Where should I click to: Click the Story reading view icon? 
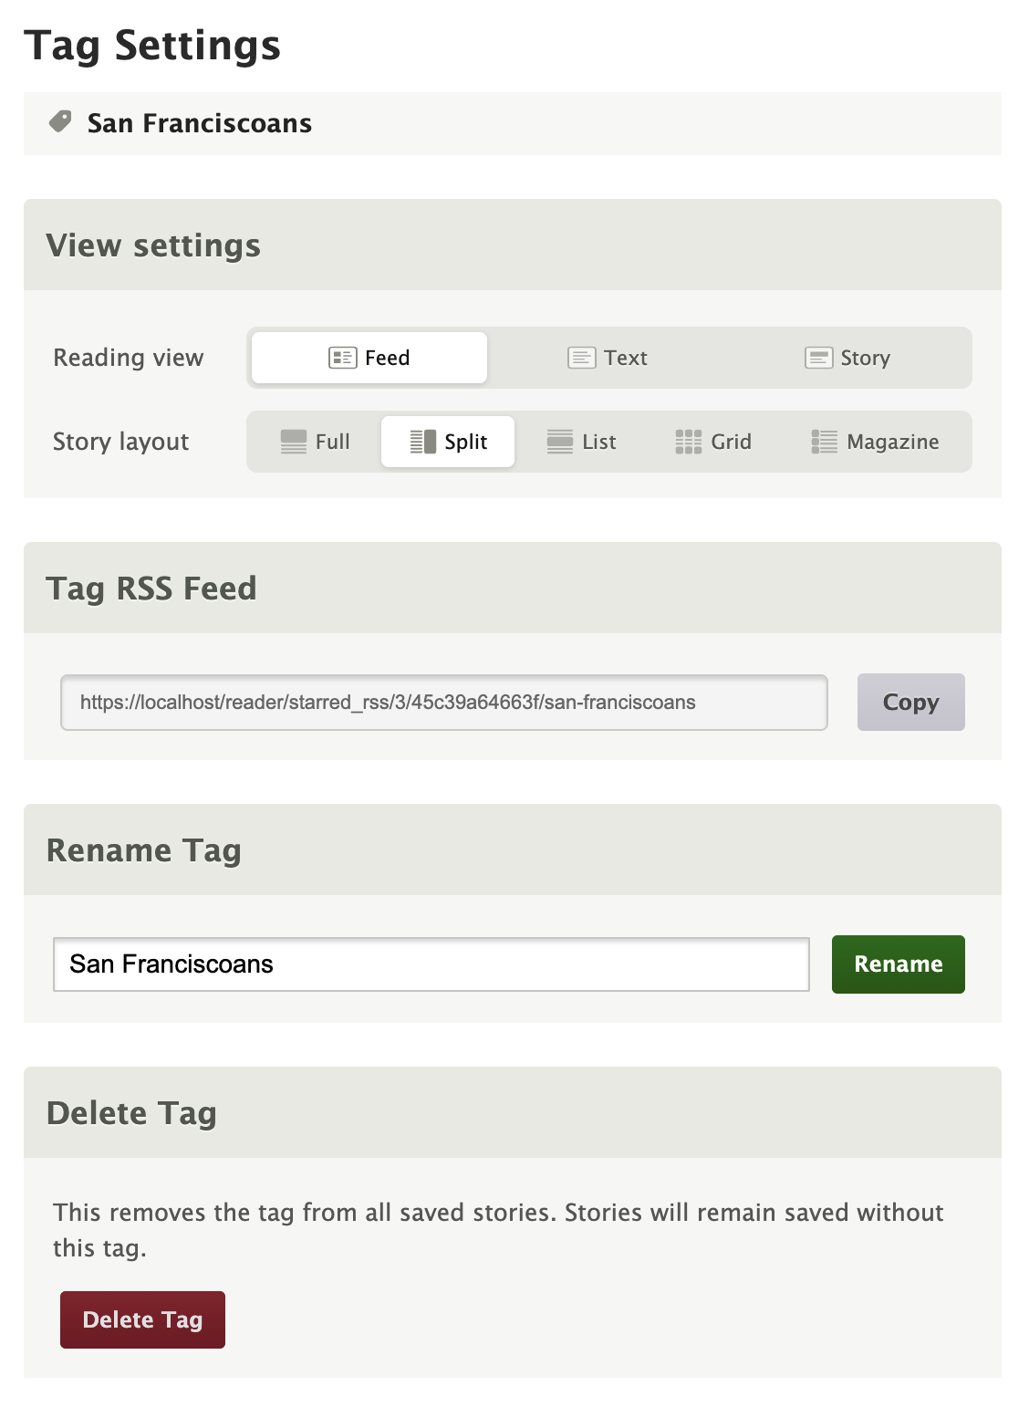pyautogui.click(x=818, y=358)
